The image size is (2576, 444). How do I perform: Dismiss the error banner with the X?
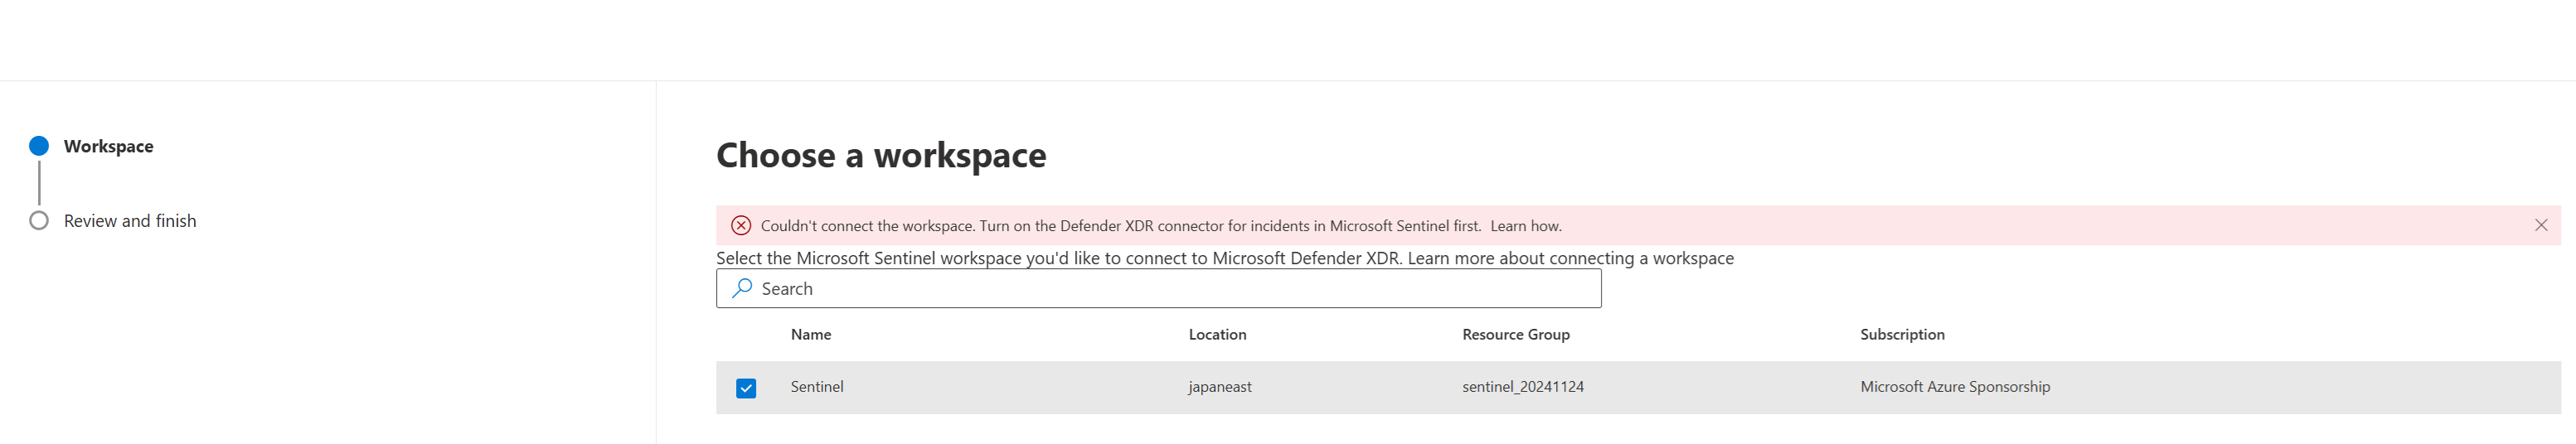coord(2540,225)
